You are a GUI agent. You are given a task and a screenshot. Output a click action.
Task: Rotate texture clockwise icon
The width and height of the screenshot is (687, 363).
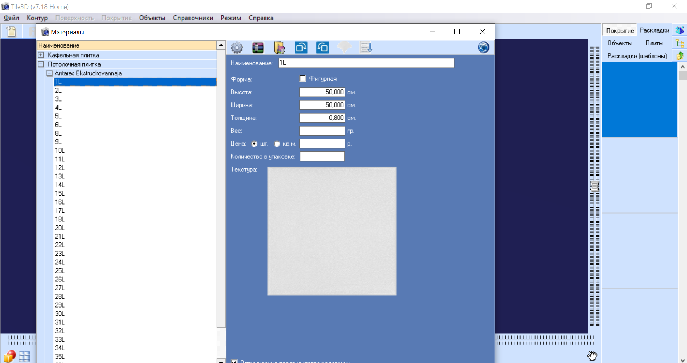pos(301,48)
